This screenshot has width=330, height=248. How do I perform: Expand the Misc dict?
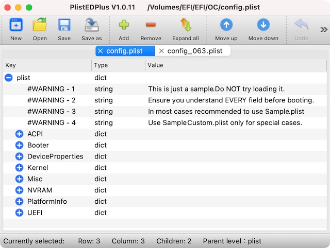point(19,179)
